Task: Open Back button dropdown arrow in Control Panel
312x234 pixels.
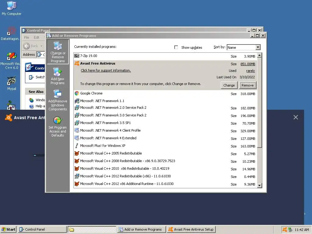Action: coord(41,46)
